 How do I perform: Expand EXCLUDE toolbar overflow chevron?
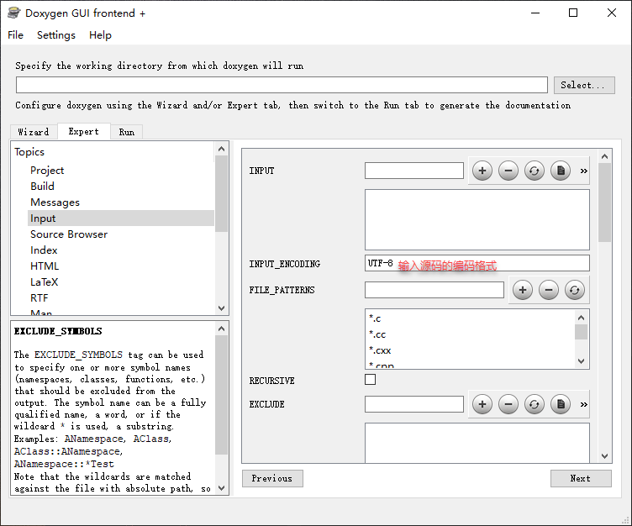click(x=583, y=404)
